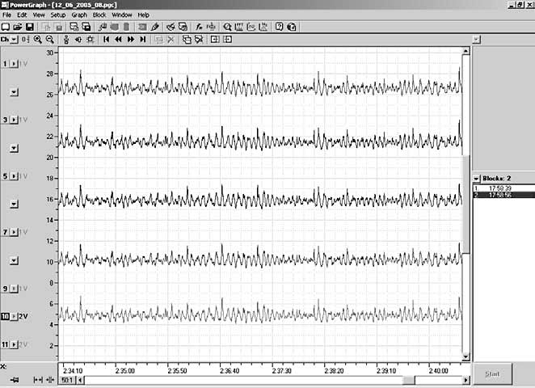Viewport: 535px width, 388px height.
Task: Click the second grid layout icon
Action: point(227,40)
